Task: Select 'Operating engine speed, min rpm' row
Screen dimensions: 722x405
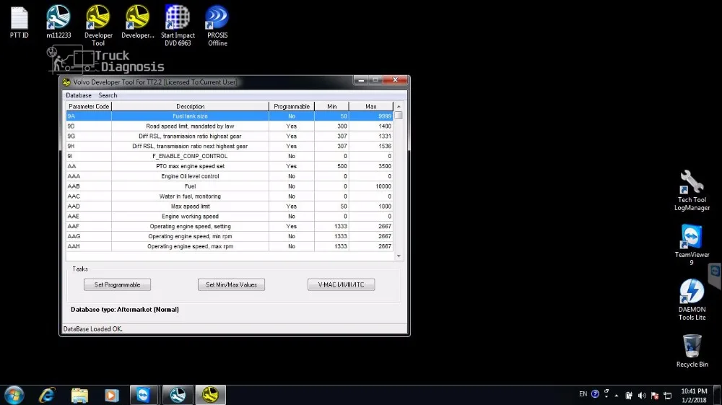Action: [x=230, y=237]
